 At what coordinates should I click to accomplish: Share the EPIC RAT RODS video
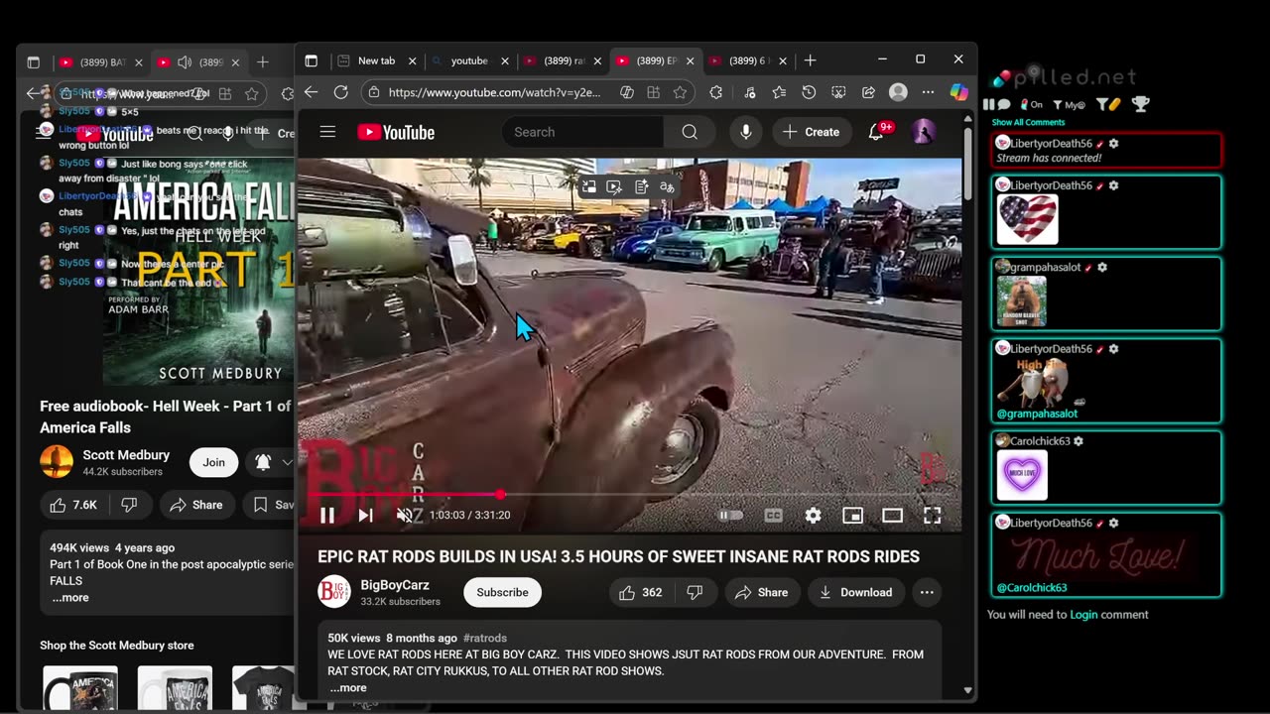click(x=761, y=592)
